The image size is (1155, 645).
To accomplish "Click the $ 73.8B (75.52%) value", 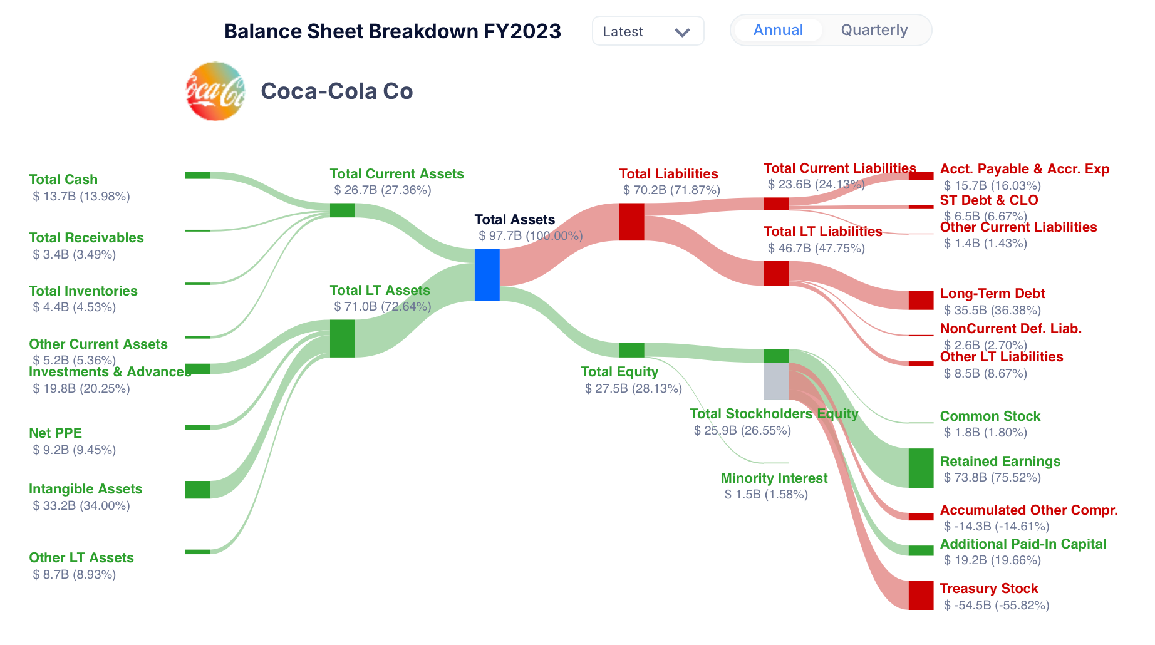I will click(x=992, y=477).
